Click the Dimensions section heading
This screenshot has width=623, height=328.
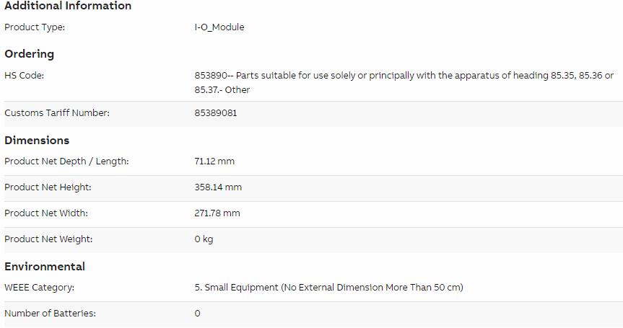tap(37, 141)
